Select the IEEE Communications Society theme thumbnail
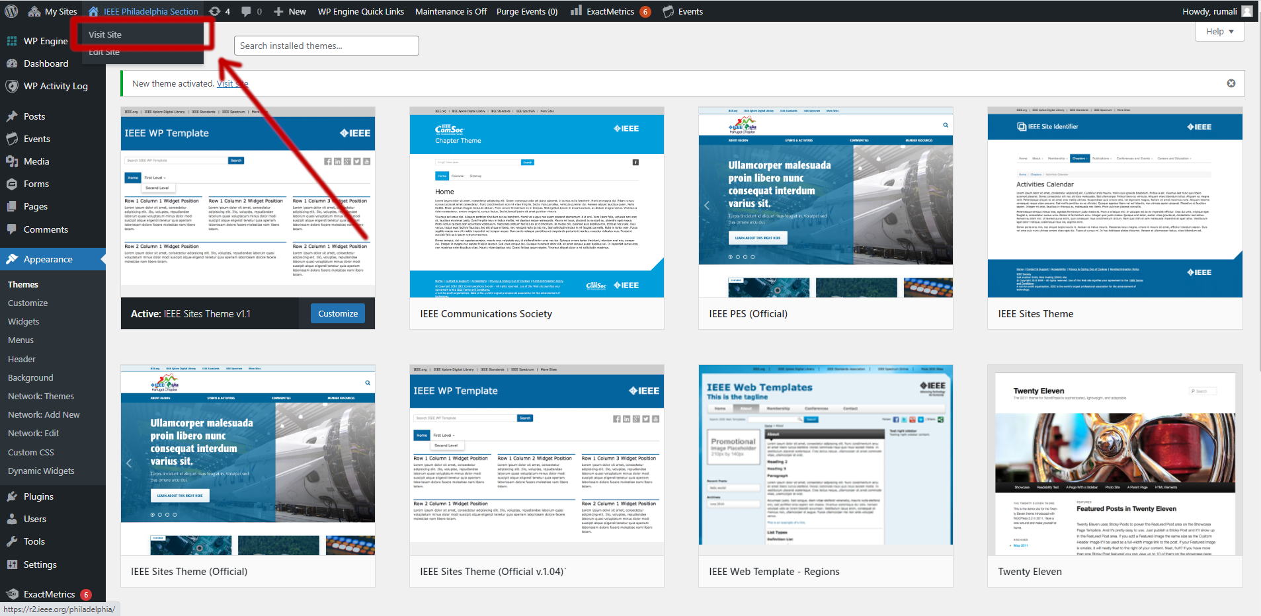1261x616 pixels. click(x=536, y=202)
